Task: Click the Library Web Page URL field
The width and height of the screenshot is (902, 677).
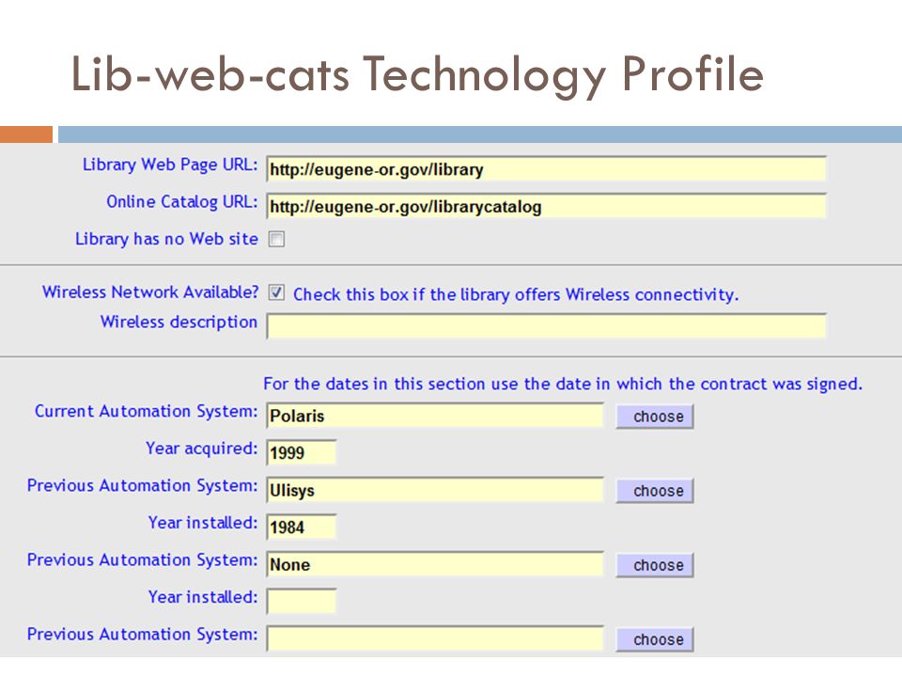Action: coord(546,169)
